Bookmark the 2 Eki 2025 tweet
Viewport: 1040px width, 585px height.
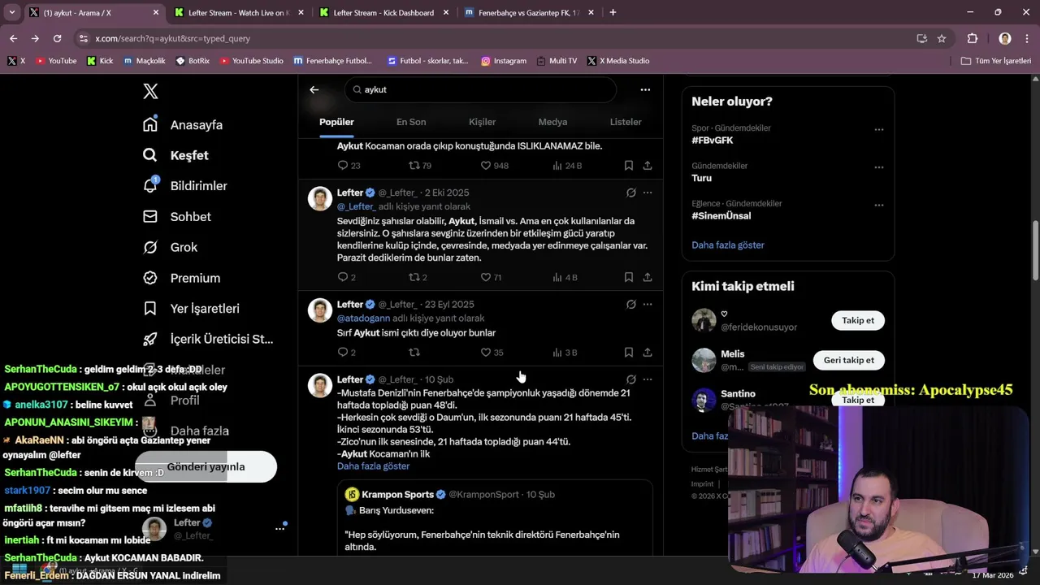pos(628,277)
